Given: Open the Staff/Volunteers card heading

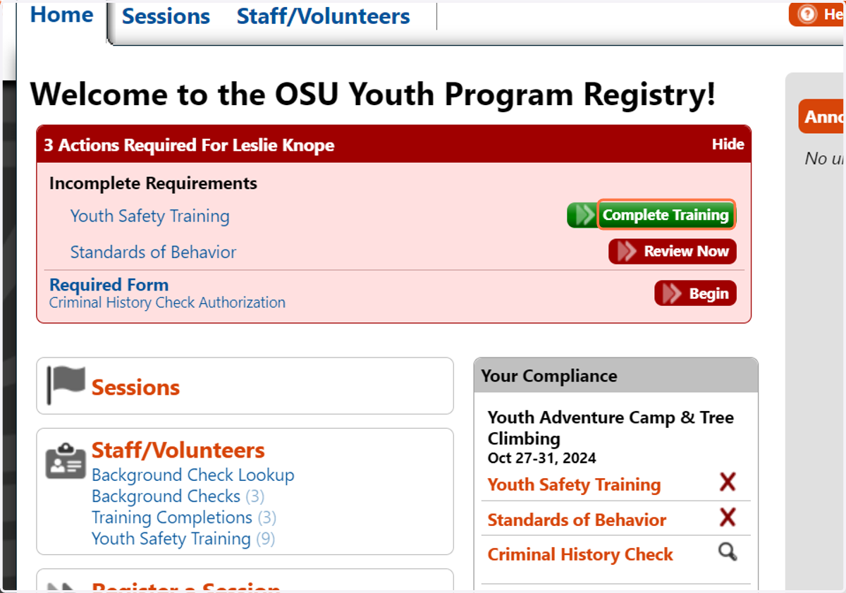Looking at the screenshot, I should pyautogui.click(x=178, y=450).
